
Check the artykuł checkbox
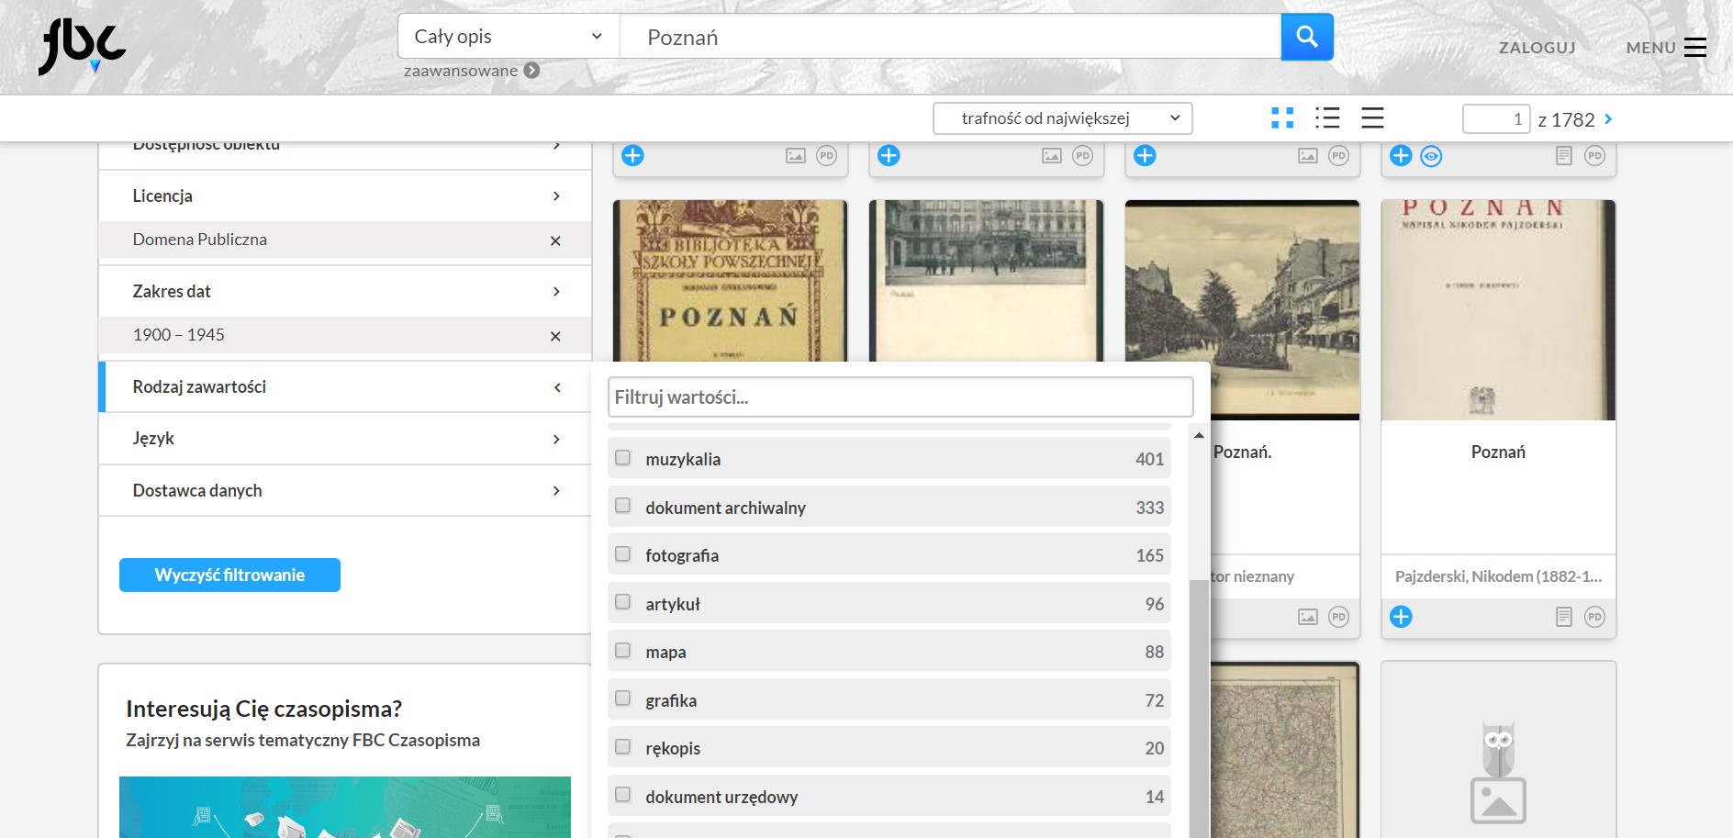(x=622, y=602)
